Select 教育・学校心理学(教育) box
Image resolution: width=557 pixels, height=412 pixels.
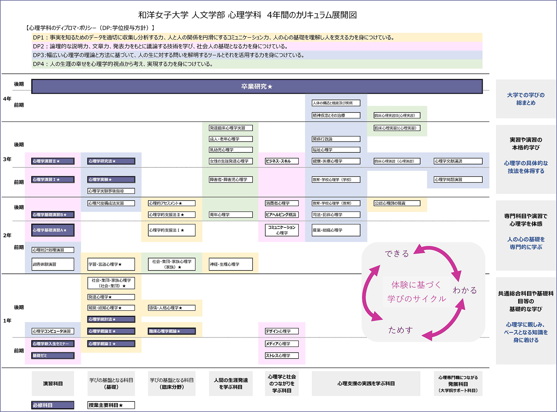coord(336,203)
